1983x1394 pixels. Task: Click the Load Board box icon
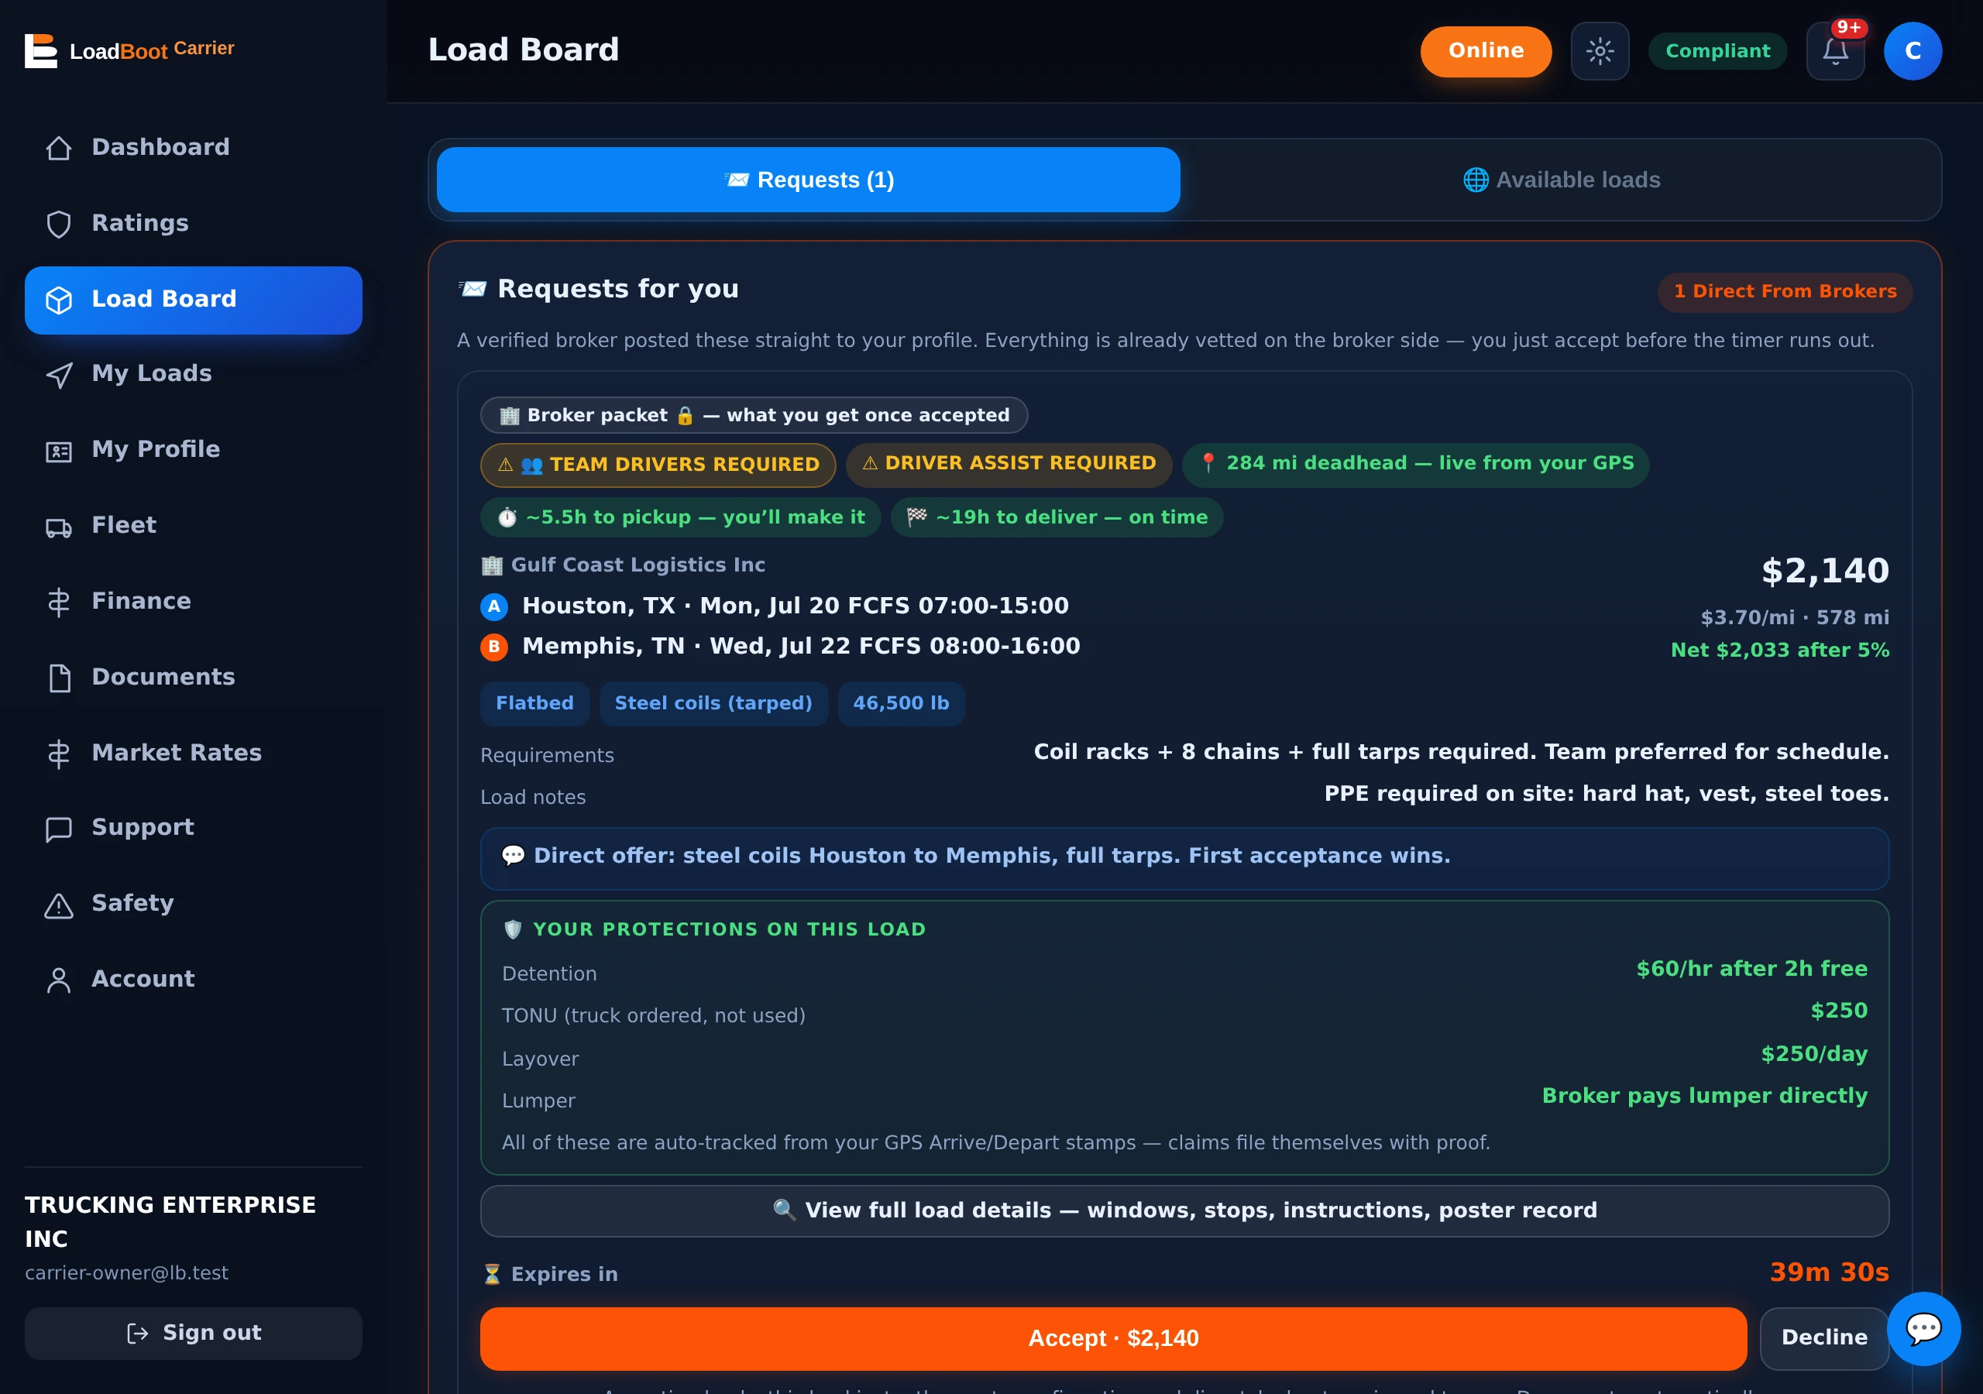(x=59, y=300)
